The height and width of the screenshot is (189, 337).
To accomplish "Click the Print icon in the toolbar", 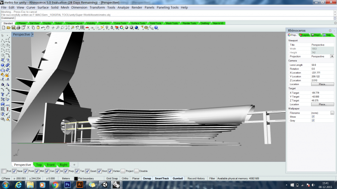I will pyautogui.click(x=19, y=28).
